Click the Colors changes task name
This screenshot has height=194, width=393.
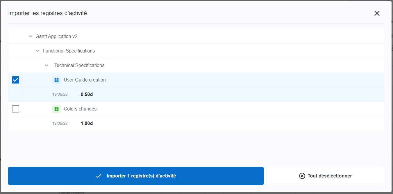[80, 109]
